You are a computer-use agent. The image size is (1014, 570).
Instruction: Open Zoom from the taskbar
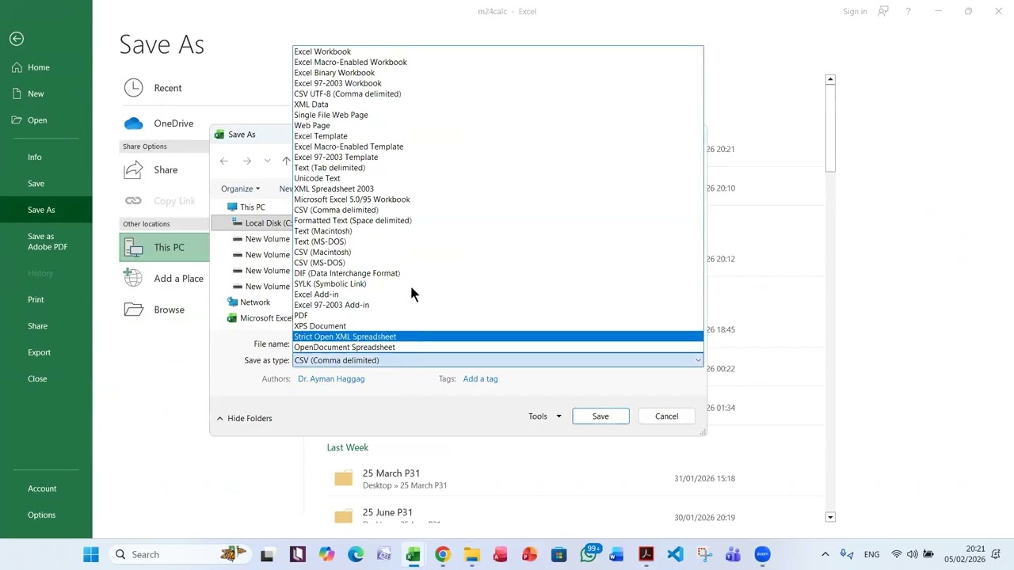762,554
